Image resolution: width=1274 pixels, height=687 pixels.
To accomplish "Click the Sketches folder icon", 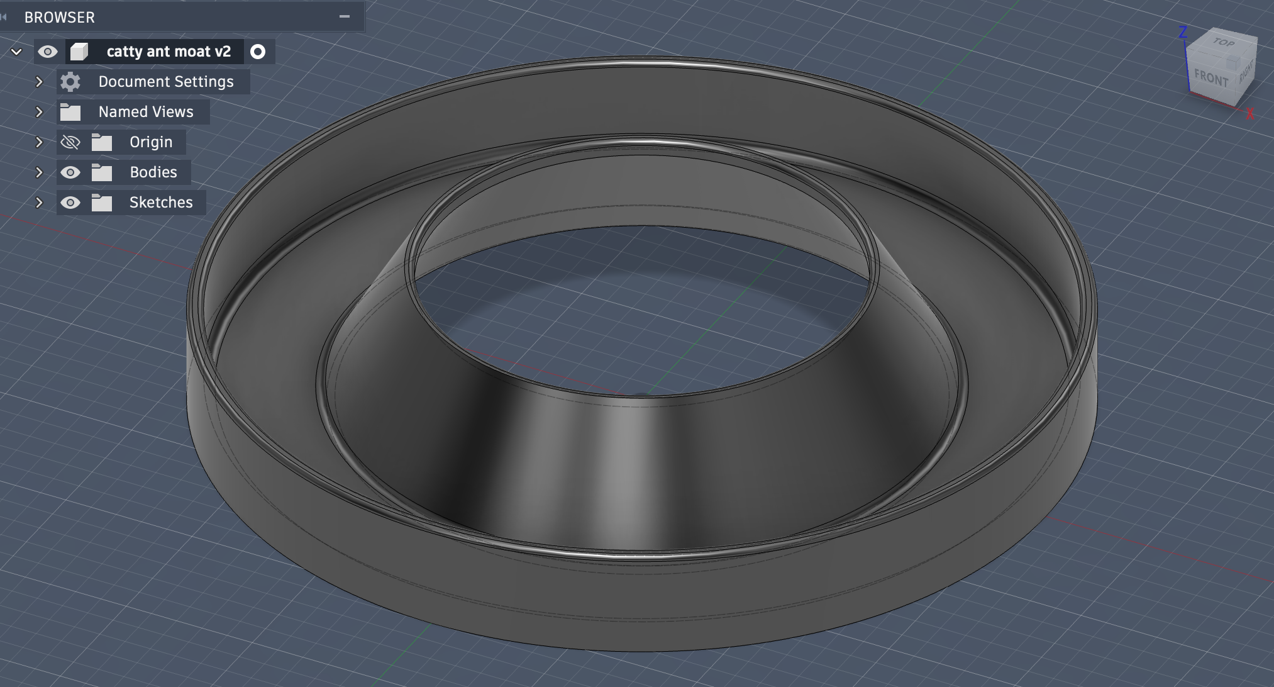I will (x=101, y=202).
